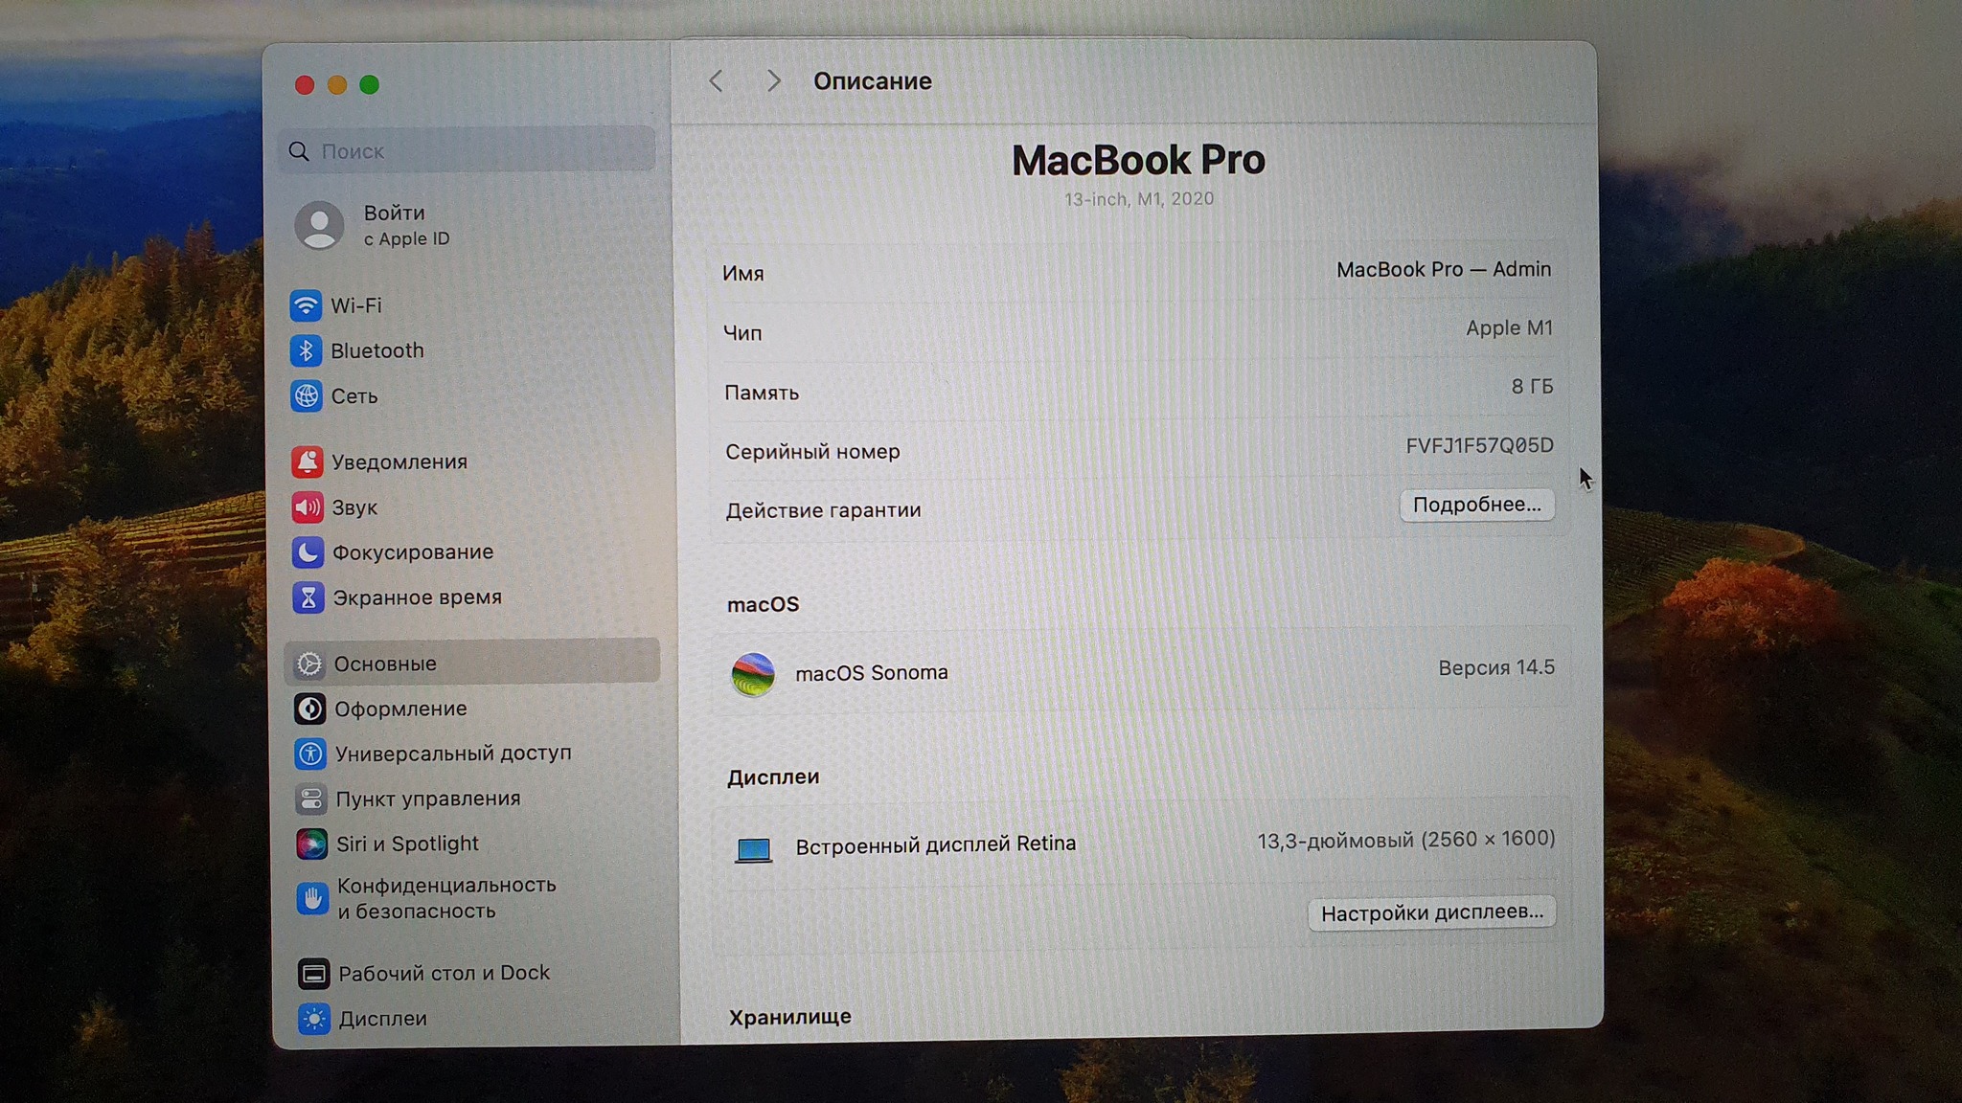Go back with the left chevron
The height and width of the screenshot is (1103, 1962).
pos(716,81)
